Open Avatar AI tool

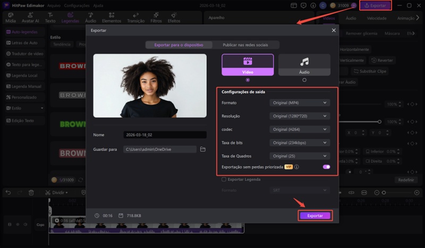30,18
